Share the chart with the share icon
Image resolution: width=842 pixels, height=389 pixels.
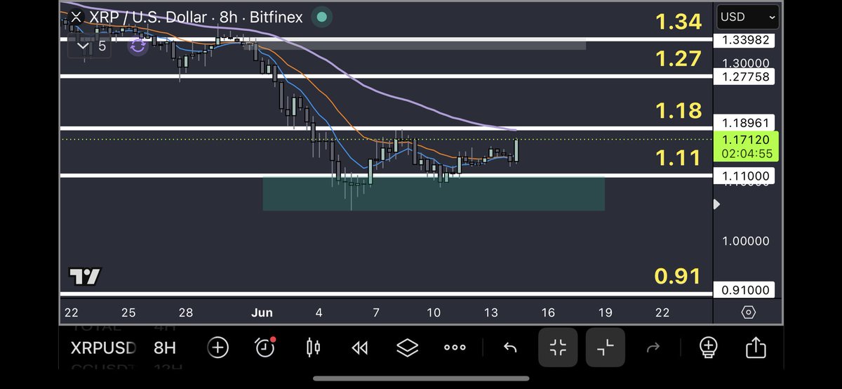[756, 347]
